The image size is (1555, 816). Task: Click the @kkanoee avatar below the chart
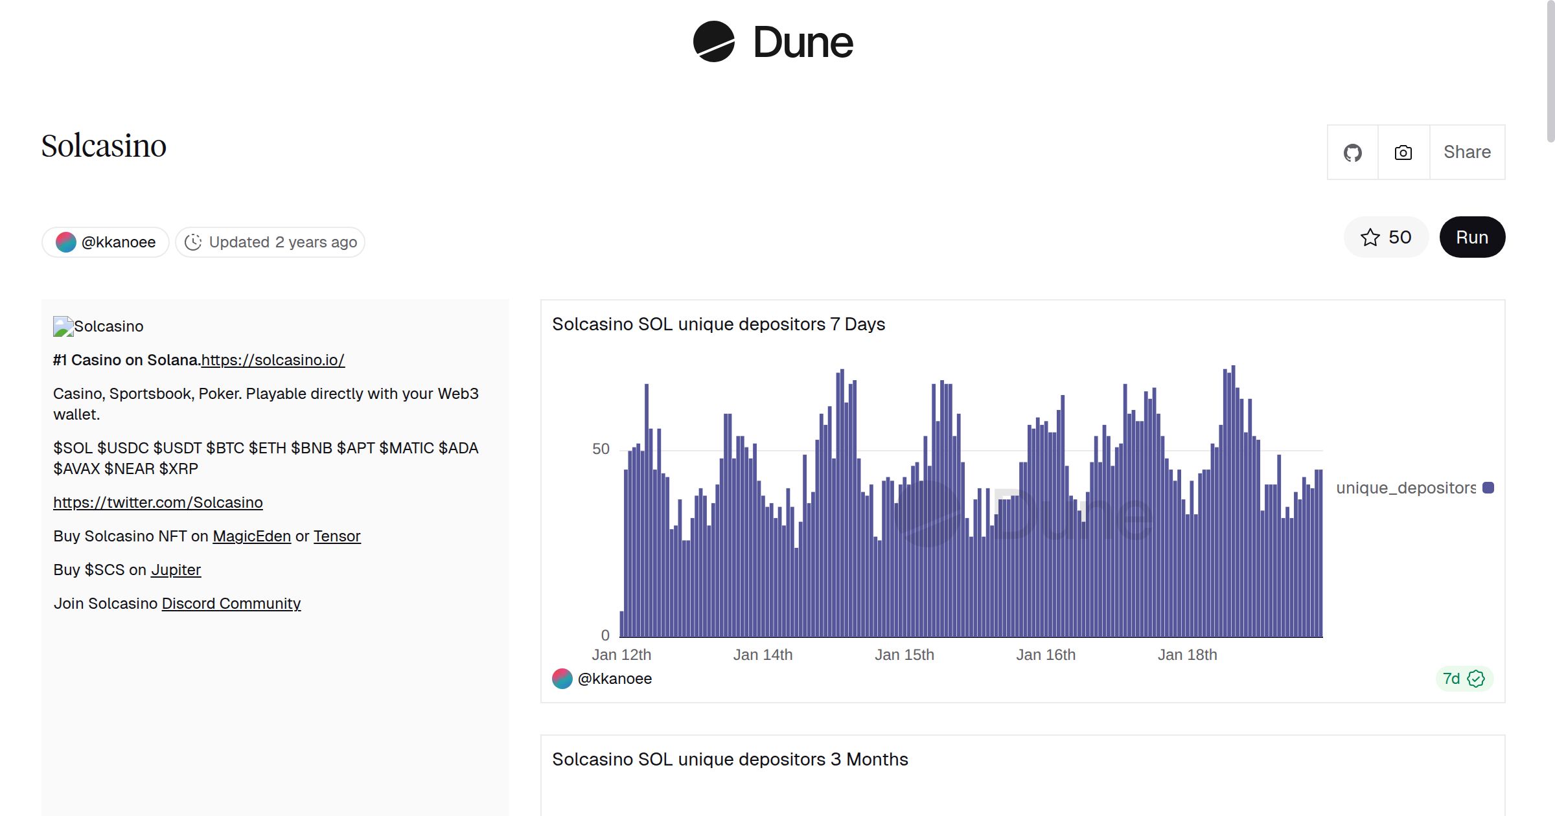tap(562, 679)
